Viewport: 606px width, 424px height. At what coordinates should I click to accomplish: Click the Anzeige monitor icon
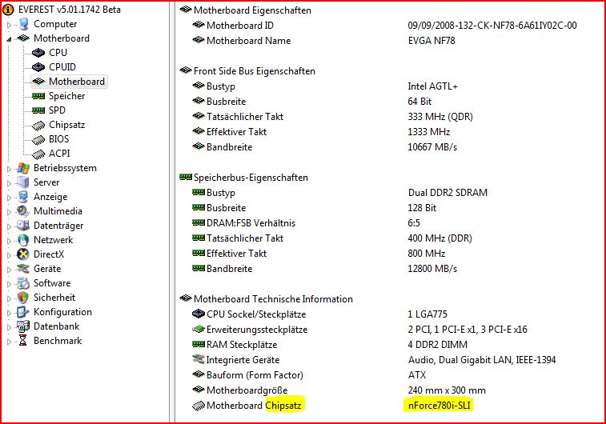23,197
